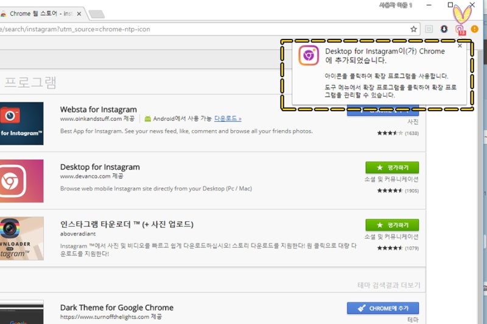Click the Desktop for Instagram star rating (1905)
The image size is (487, 324).
[398, 190]
